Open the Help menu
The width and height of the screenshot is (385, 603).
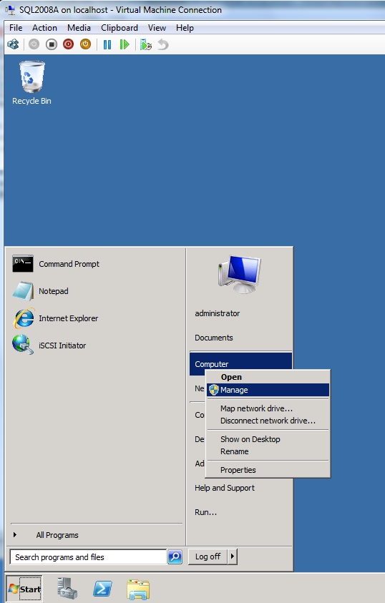[x=185, y=28]
